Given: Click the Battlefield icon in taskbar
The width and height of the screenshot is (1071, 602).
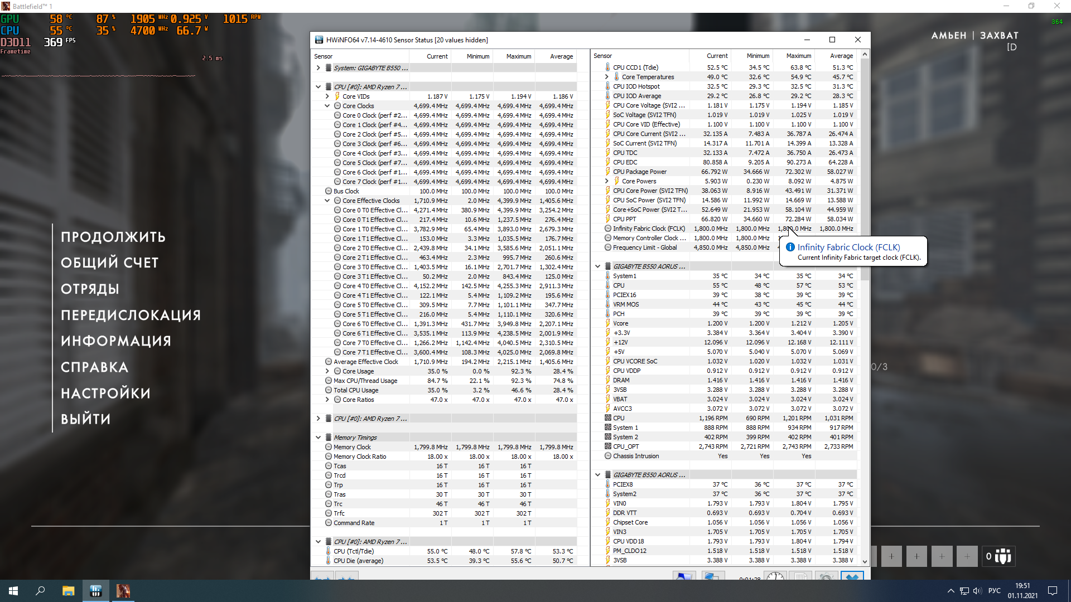Looking at the screenshot, I should (123, 591).
